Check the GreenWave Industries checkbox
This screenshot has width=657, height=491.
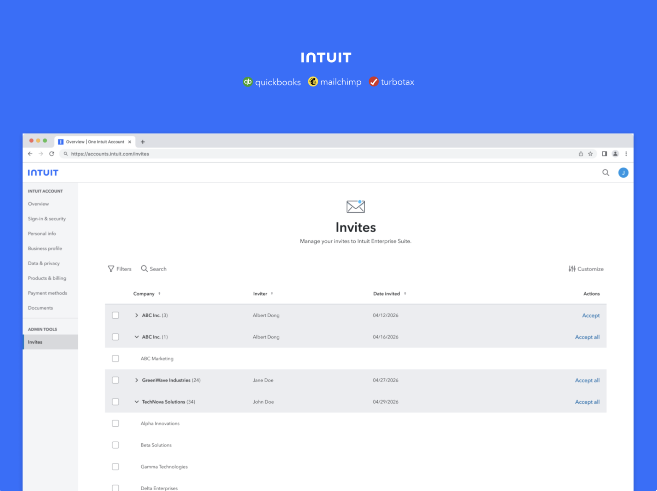pyautogui.click(x=116, y=380)
